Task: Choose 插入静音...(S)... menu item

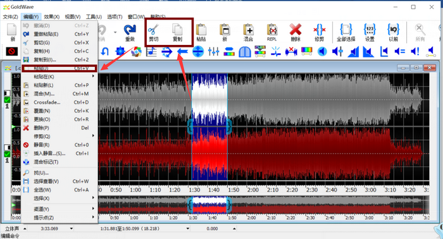Action: [59, 153]
